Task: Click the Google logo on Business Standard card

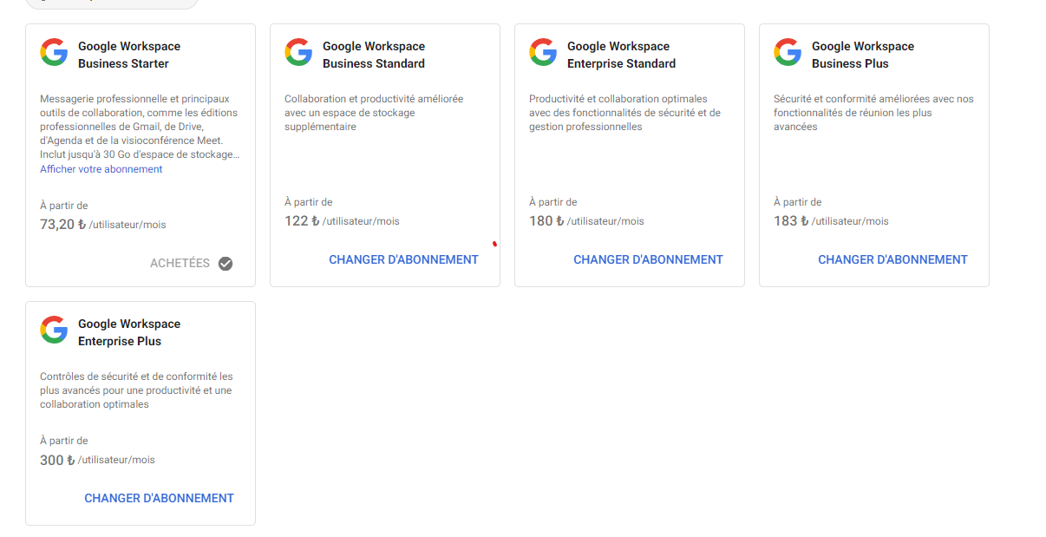Action: coord(298,52)
